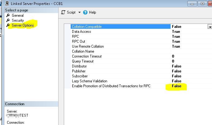The height and width of the screenshot is (125, 212).
Task: Click the Help button label
Action: (92, 12)
